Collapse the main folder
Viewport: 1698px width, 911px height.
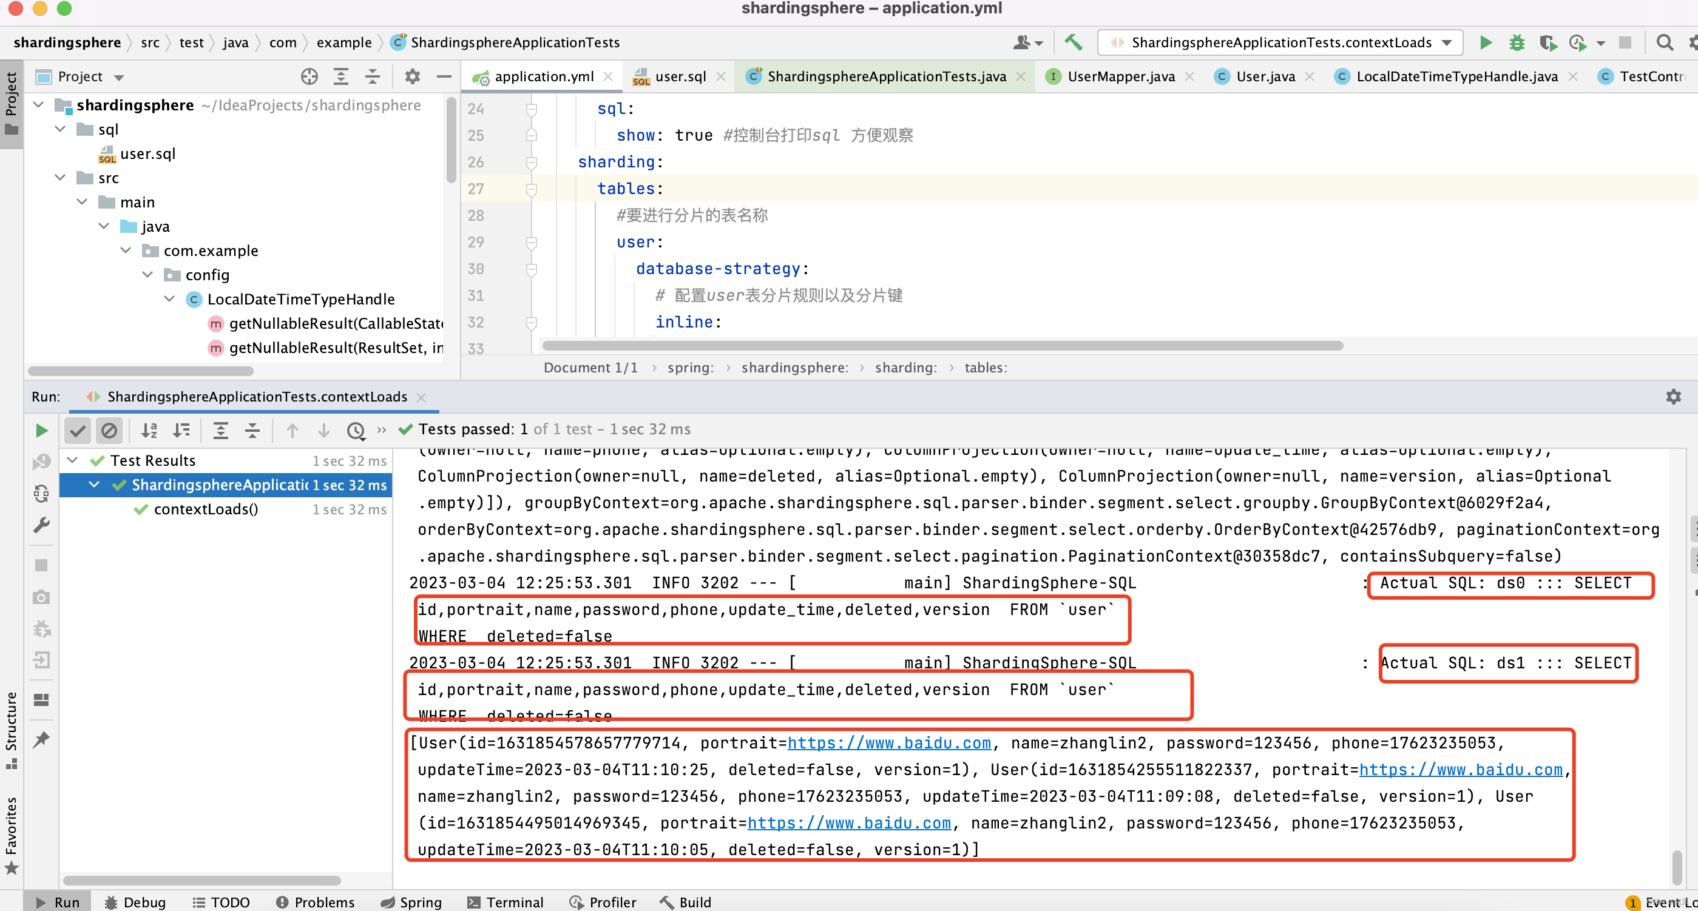point(83,201)
